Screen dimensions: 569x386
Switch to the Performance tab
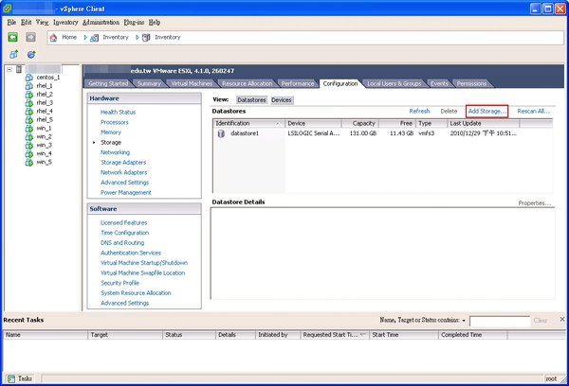298,83
